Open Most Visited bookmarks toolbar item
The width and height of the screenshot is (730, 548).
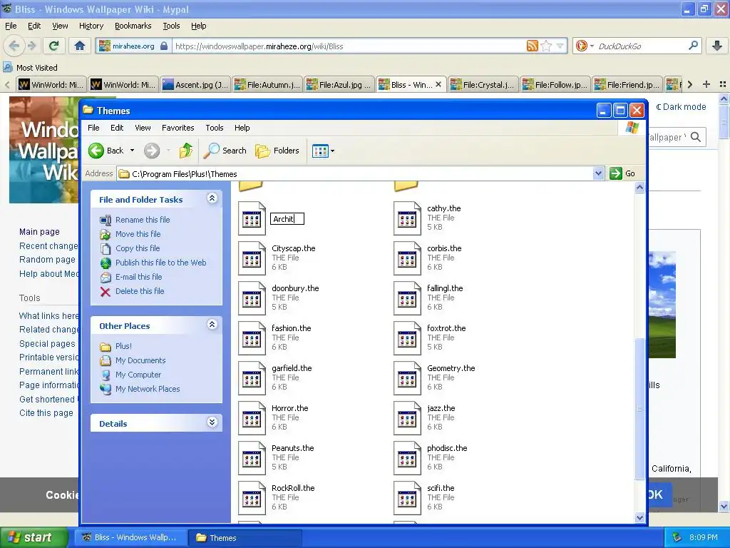[x=31, y=68]
